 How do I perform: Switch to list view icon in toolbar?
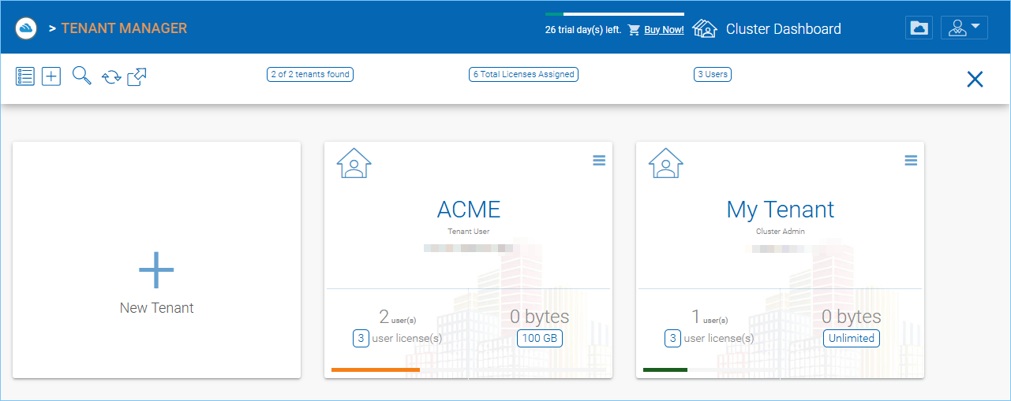(25, 76)
